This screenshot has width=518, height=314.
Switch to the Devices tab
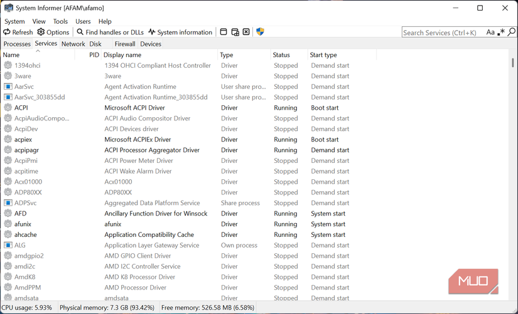click(151, 44)
